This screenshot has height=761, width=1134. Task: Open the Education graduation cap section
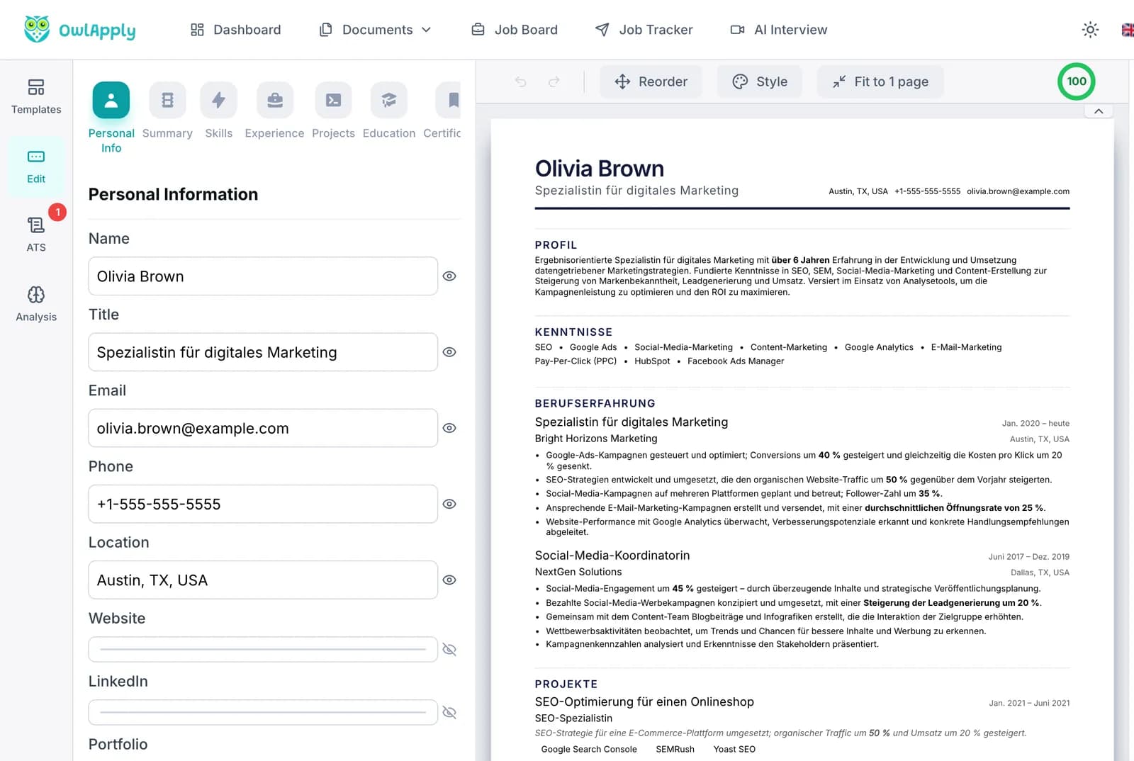(389, 100)
